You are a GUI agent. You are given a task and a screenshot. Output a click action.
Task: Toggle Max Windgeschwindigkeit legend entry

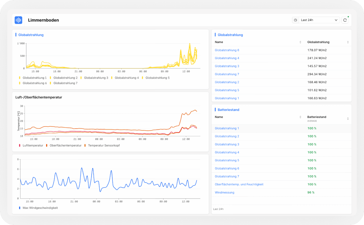(38, 208)
